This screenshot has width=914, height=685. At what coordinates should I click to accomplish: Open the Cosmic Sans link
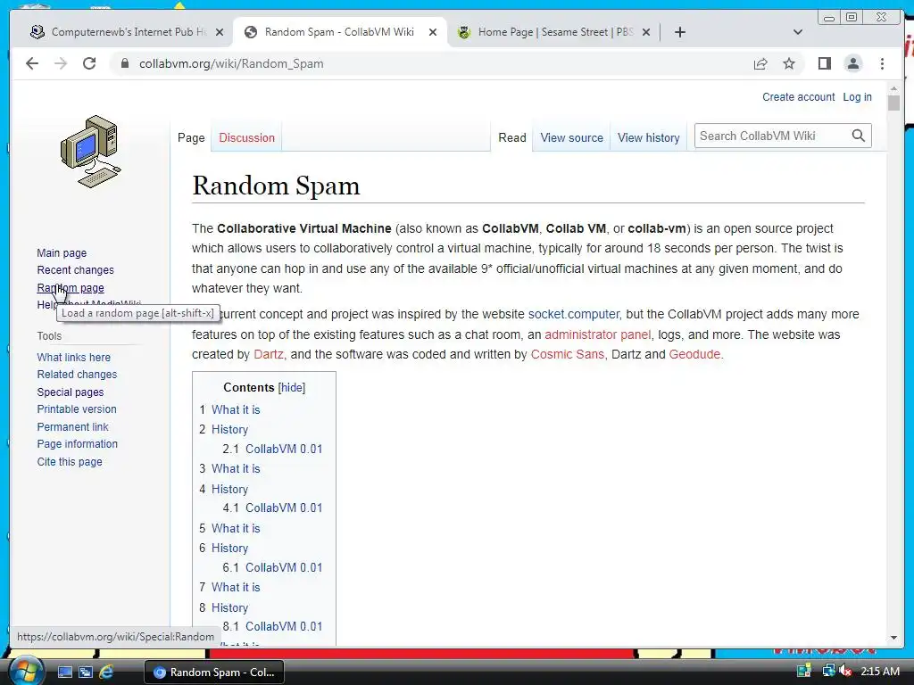coord(567,354)
